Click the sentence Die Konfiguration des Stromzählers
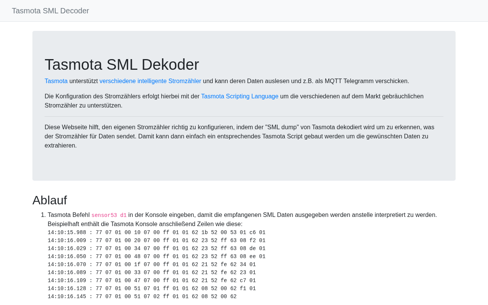 [234, 101]
